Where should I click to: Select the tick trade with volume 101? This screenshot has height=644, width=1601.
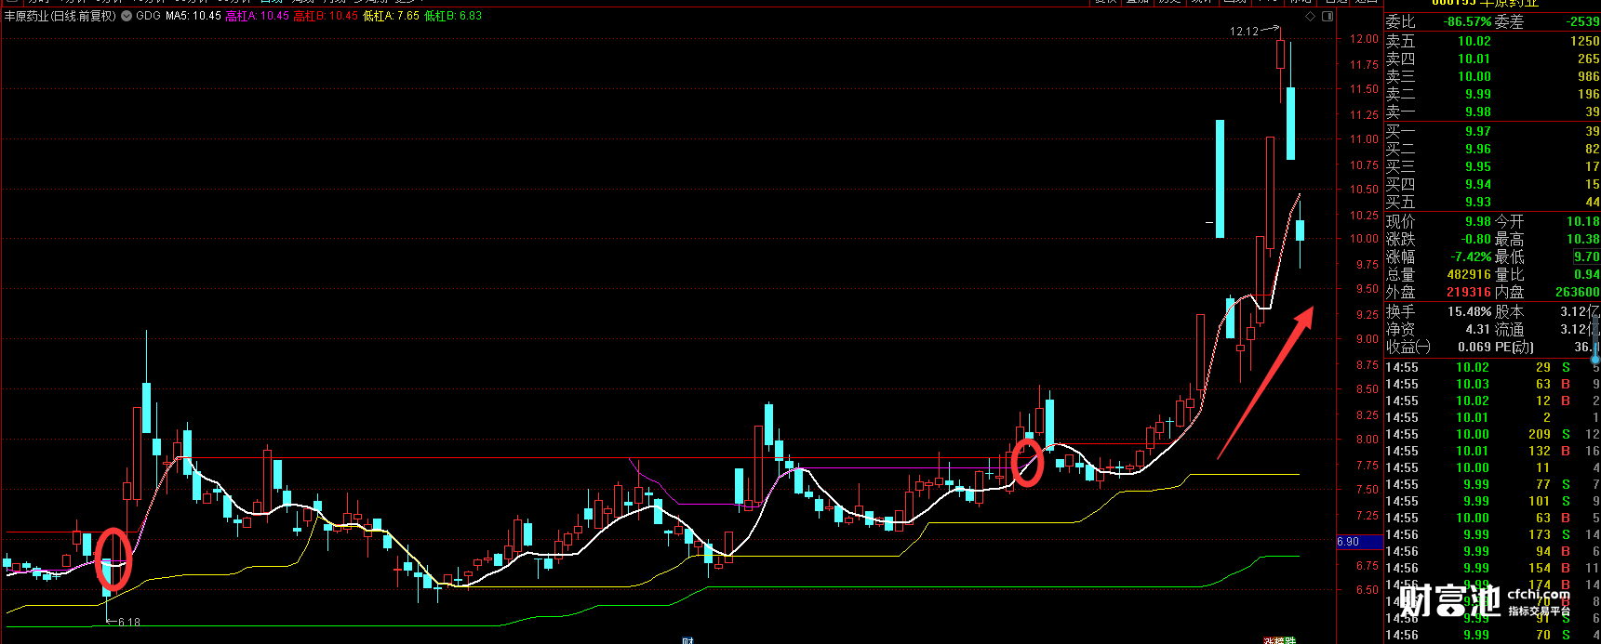pos(1492,501)
